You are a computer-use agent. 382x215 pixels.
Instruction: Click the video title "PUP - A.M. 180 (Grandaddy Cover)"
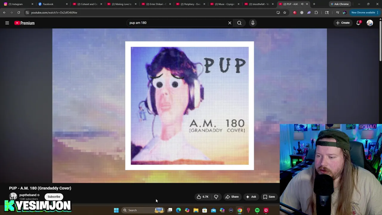[x=40, y=188]
